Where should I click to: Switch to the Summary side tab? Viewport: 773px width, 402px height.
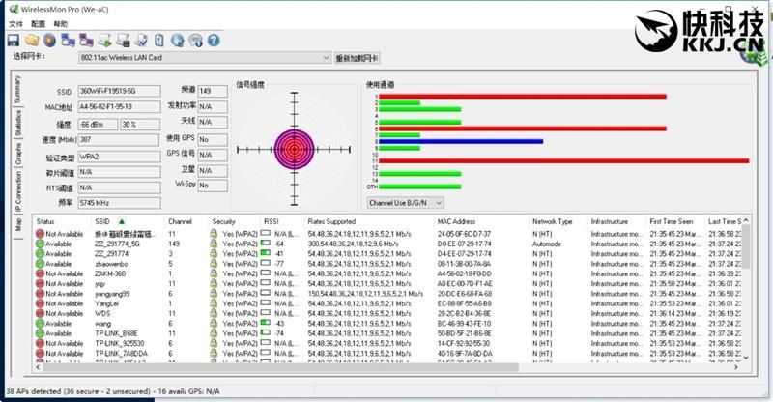pyautogui.click(x=17, y=89)
